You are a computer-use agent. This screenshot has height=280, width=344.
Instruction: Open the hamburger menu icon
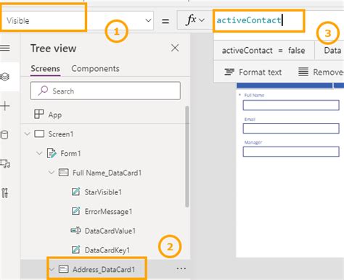5,48
